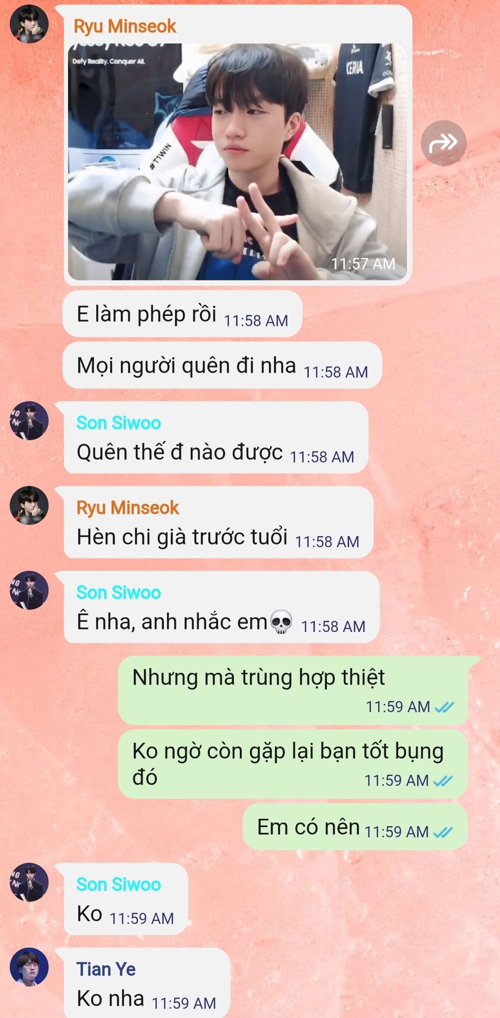The width and height of the screenshot is (500, 1018).
Task: Open Son Siwoo's avatar next to "Ko" message
Action: [29, 882]
